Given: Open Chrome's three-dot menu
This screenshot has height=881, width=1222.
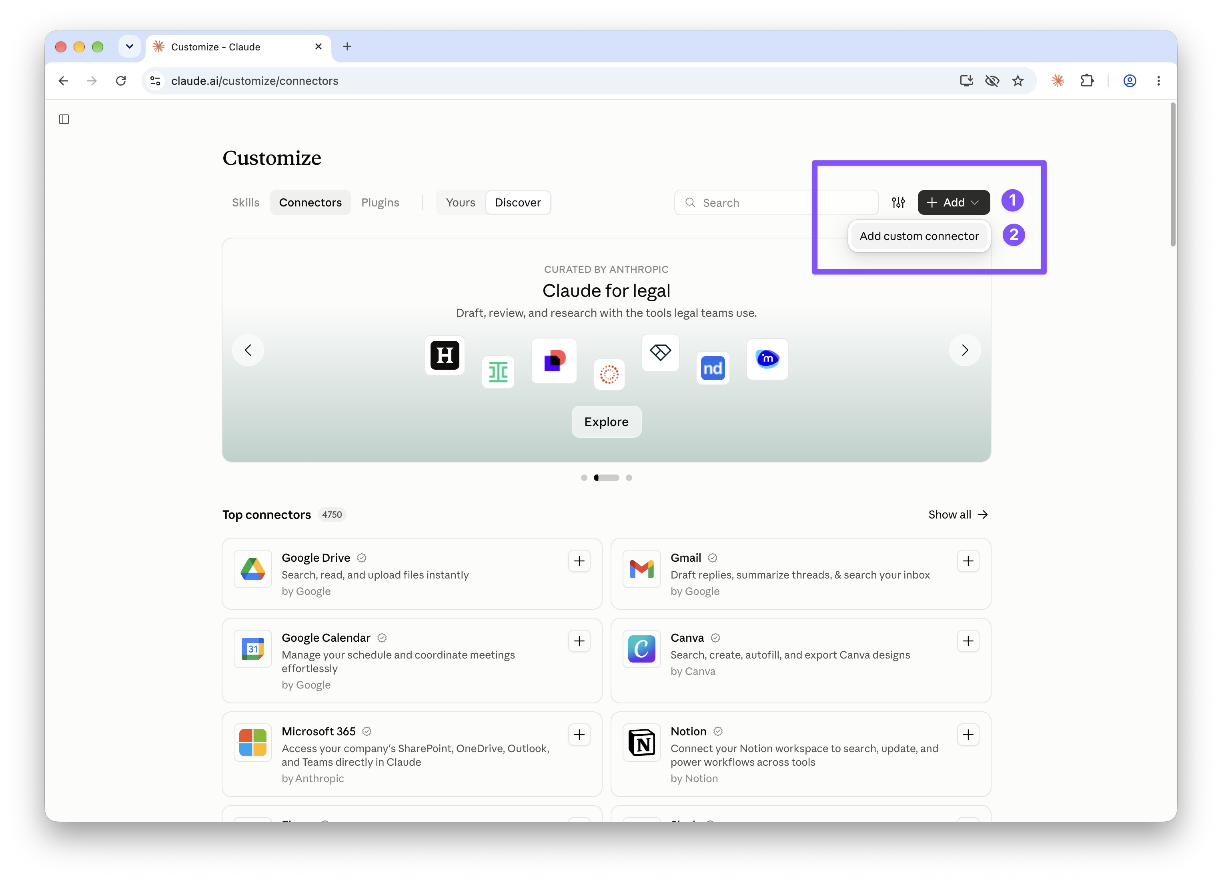Looking at the screenshot, I should [x=1158, y=81].
